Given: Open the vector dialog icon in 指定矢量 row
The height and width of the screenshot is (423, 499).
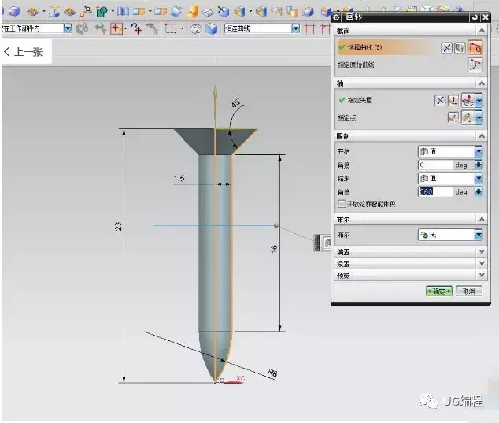Looking at the screenshot, I should [x=453, y=101].
